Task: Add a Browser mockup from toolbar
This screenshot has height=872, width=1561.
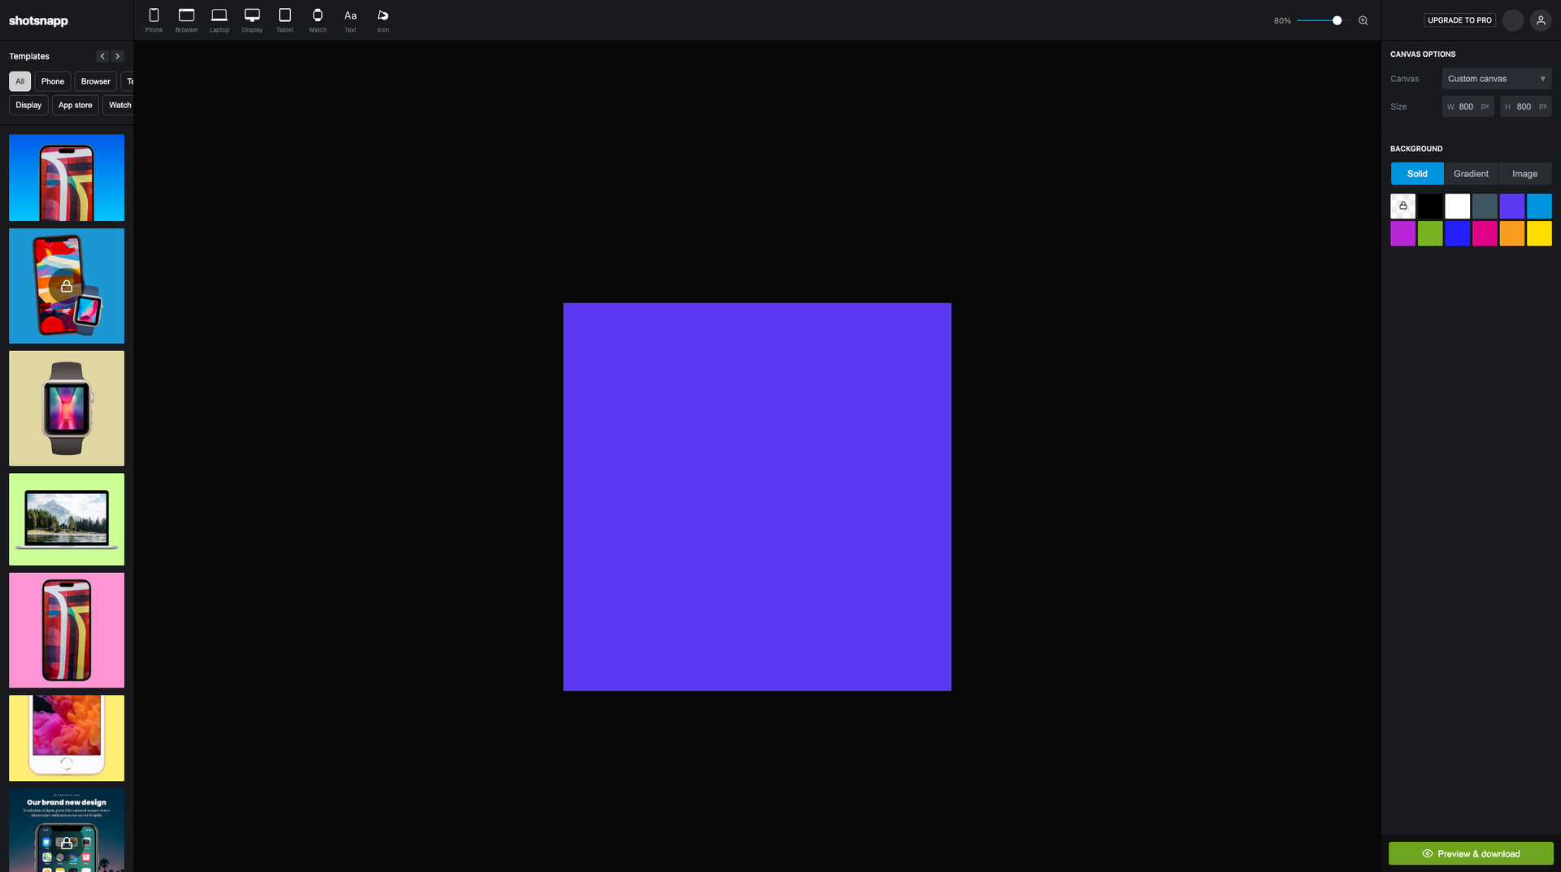Action: pos(186,20)
